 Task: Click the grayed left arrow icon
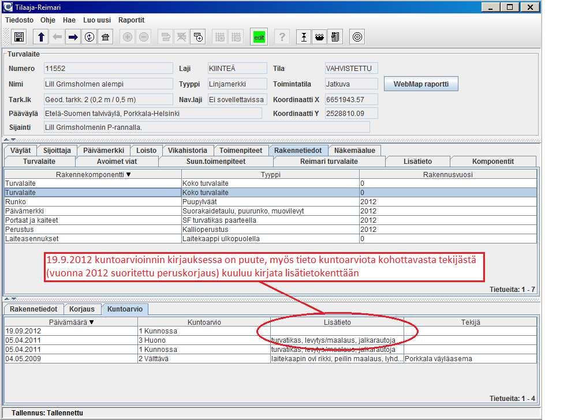pyautogui.click(x=57, y=37)
